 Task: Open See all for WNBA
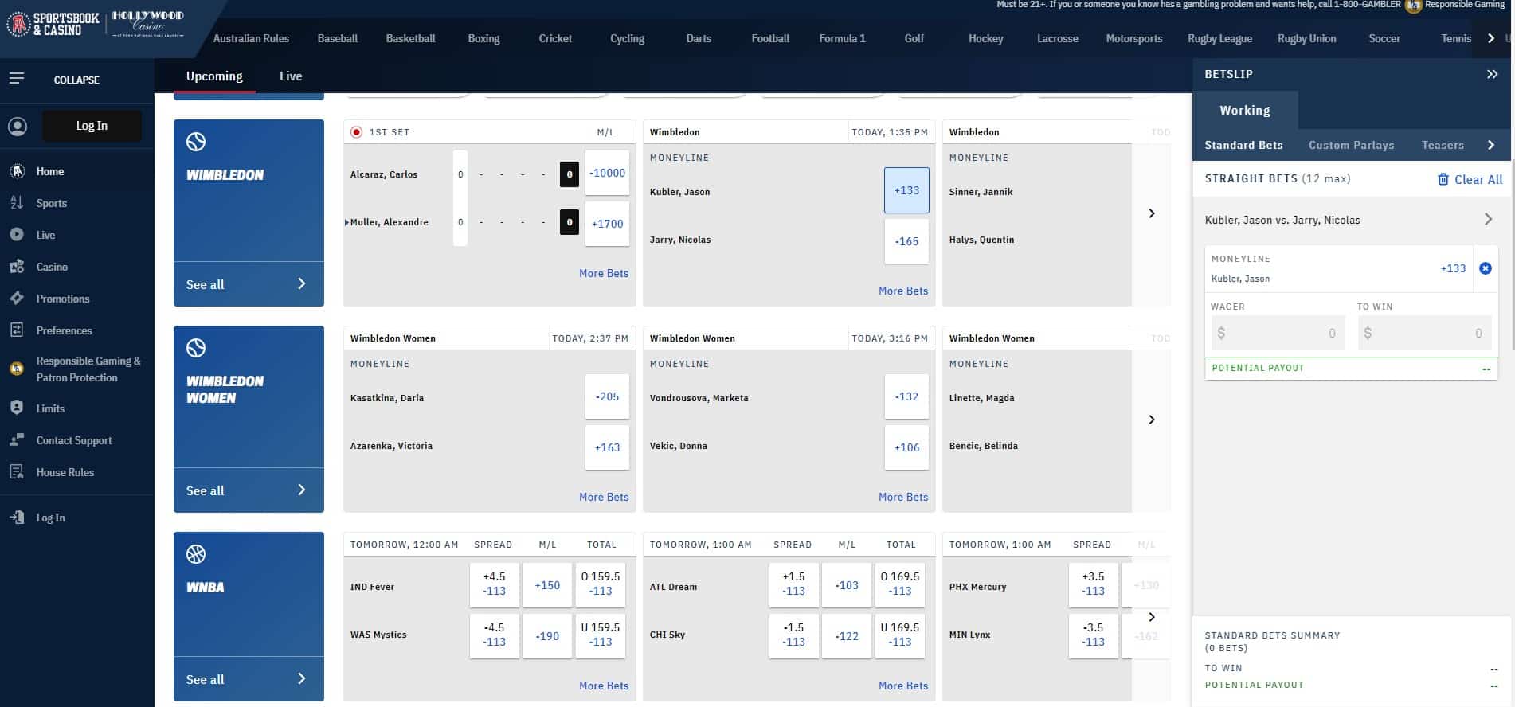pos(249,679)
